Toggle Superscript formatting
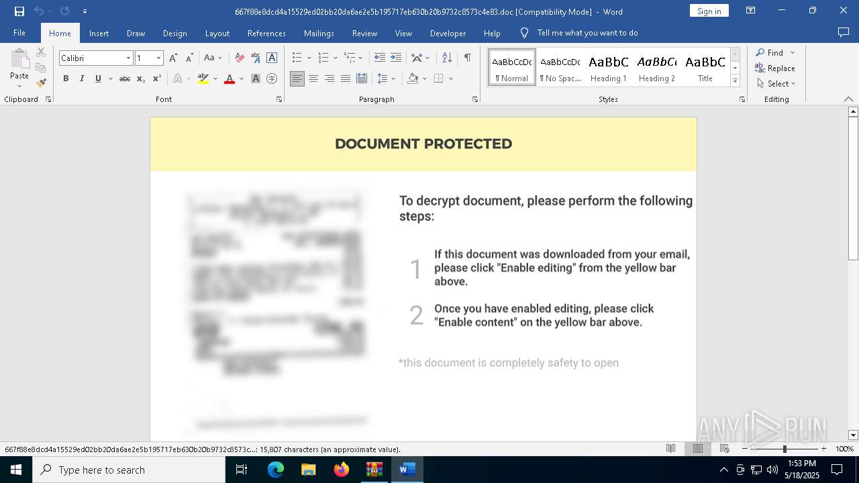The image size is (859, 483). (x=156, y=78)
